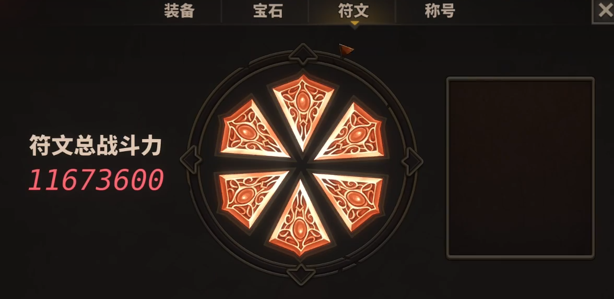Click the down arrow on the rune ring
The width and height of the screenshot is (614, 299).
tap(301, 273)
